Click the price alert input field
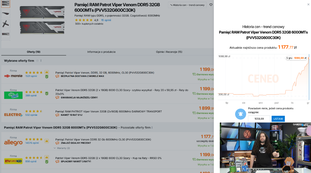 (259, 119)
